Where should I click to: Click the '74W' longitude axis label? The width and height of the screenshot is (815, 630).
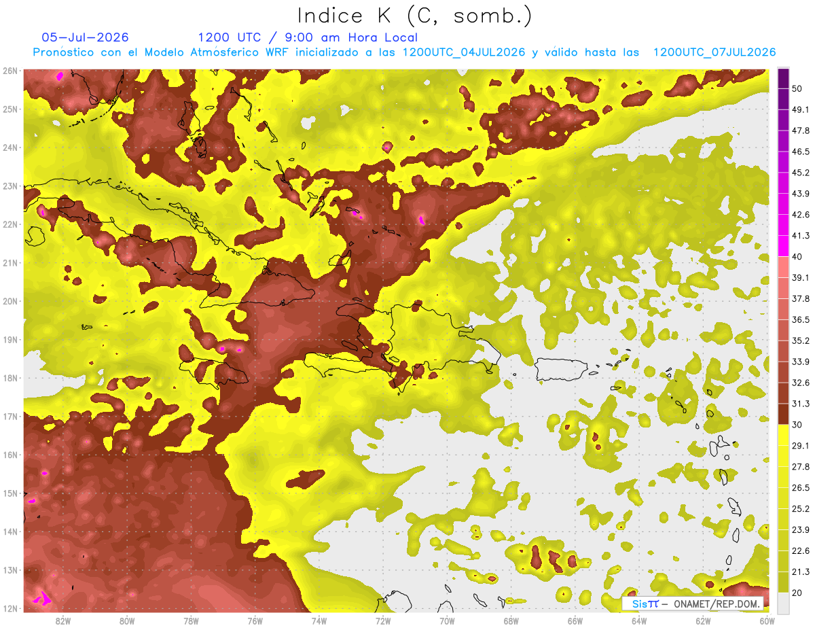pos(319,620)
